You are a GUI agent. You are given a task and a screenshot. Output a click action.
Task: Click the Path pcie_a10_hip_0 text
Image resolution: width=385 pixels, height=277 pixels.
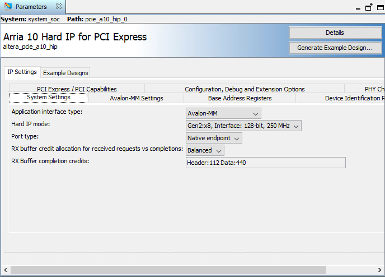pyautogui.click(x=97, y=19)
